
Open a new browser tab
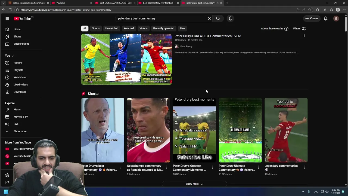coord(227,3)
